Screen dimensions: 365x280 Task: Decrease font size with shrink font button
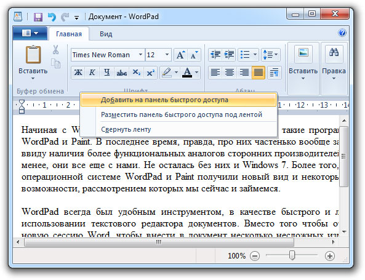(194, 55)
